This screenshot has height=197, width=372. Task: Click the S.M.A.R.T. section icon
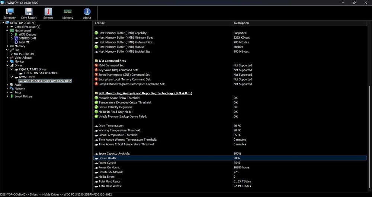(96, 93)
